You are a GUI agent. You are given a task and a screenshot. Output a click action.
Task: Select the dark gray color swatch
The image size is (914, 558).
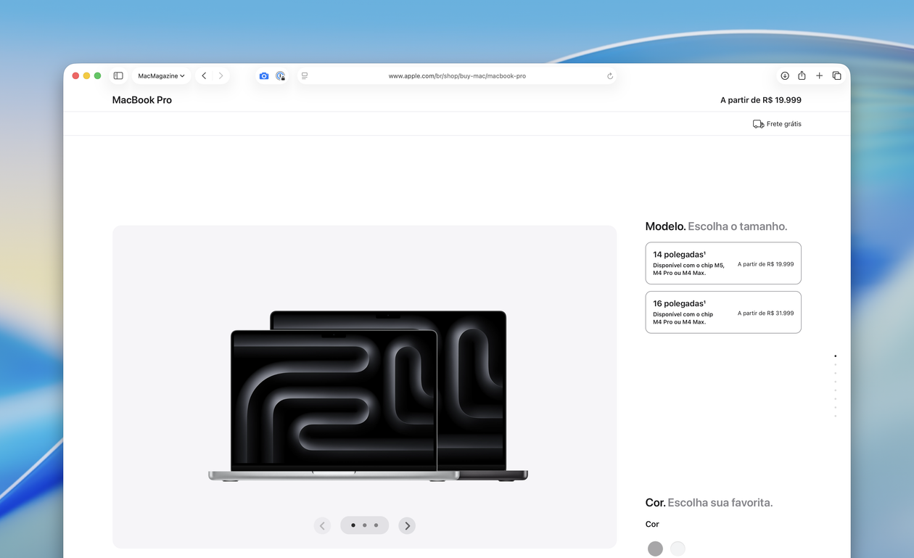pyautogui.click(x=655, y=549)
